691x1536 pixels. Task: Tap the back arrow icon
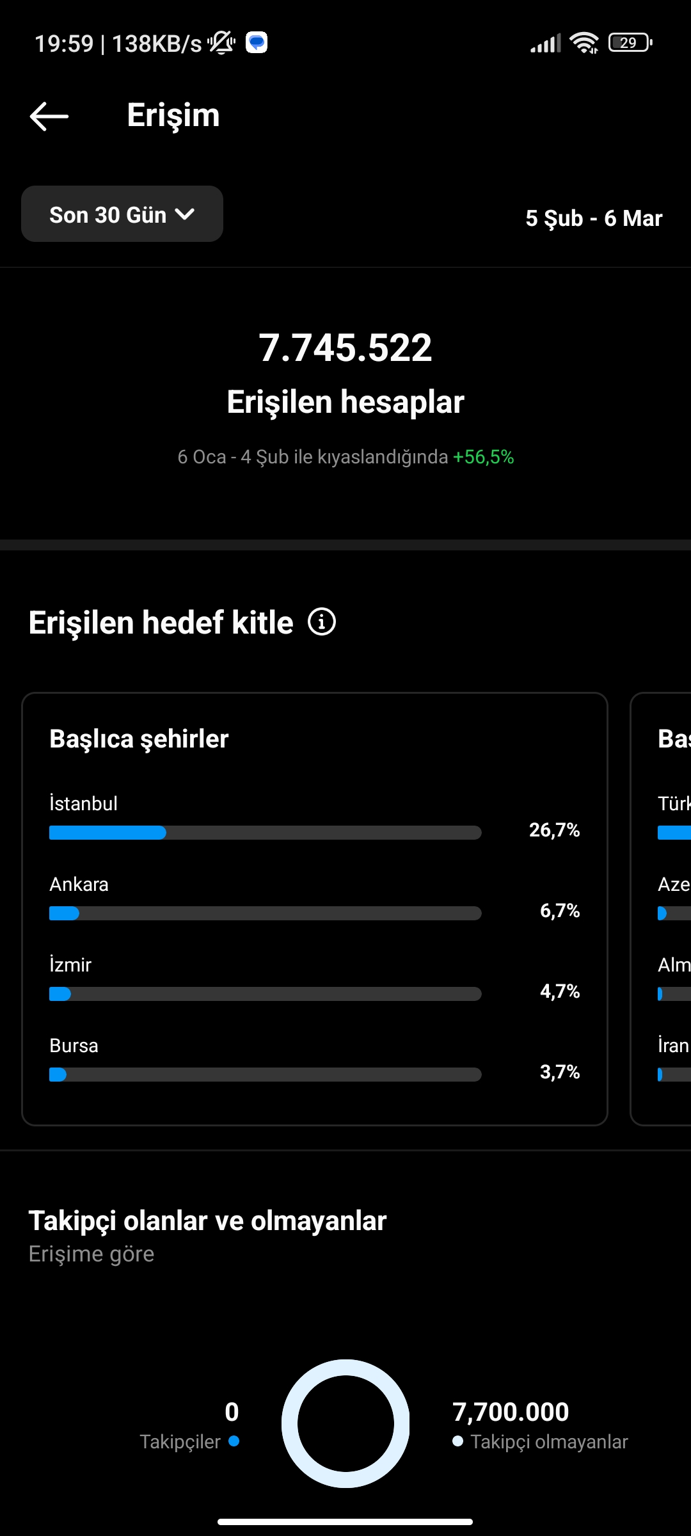49,116
